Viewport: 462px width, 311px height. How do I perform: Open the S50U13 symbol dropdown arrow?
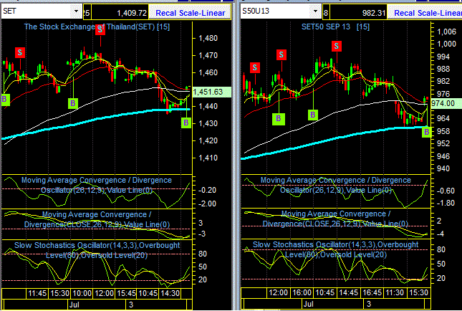(x=316, y=11)
